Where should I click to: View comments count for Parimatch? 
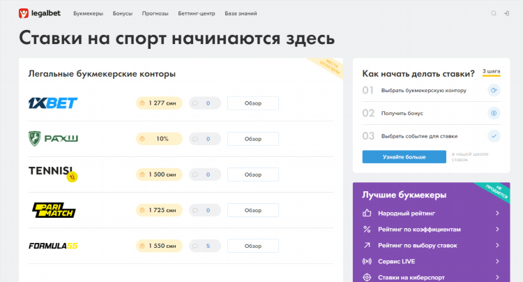[x=205, y=210]
